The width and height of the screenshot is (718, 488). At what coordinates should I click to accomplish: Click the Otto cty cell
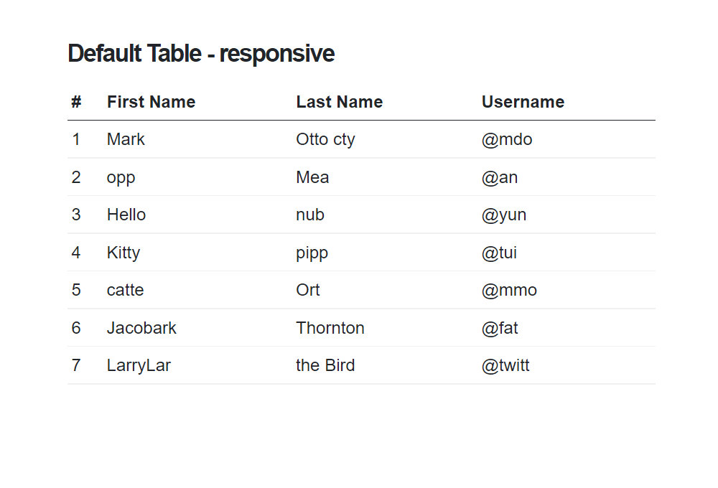325,140
